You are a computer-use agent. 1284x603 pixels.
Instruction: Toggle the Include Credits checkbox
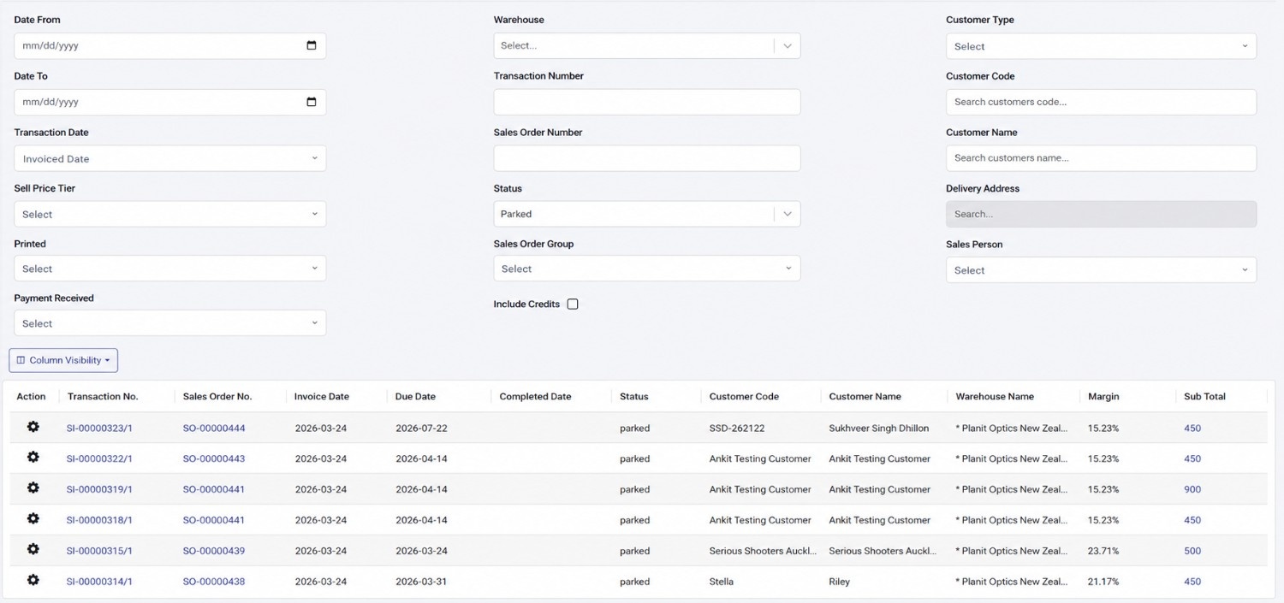(573, 304)
